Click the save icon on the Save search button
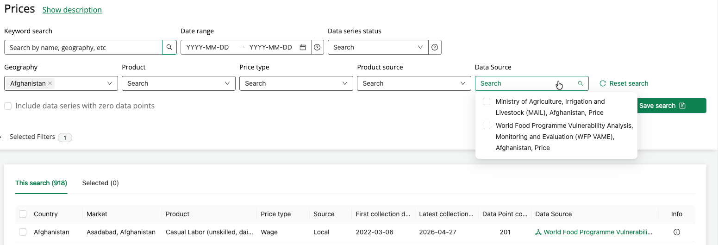The height and width of the screenshot is (245, 718). tap(682, 106)
